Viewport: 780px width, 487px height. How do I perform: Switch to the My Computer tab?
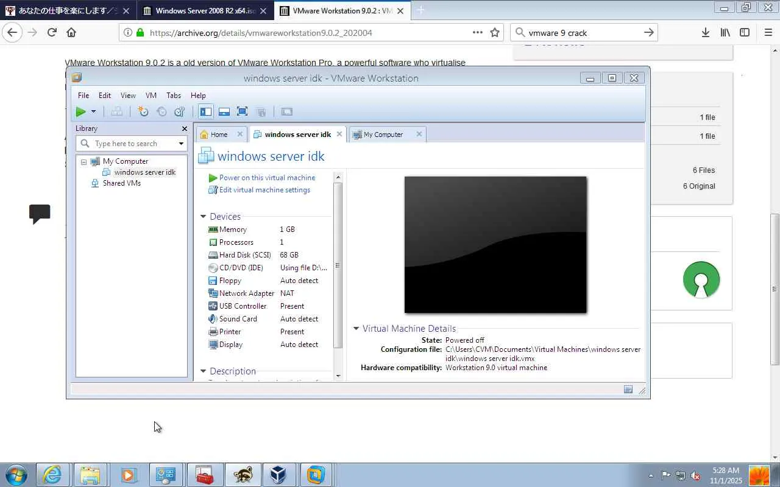[x=383, y=135]
